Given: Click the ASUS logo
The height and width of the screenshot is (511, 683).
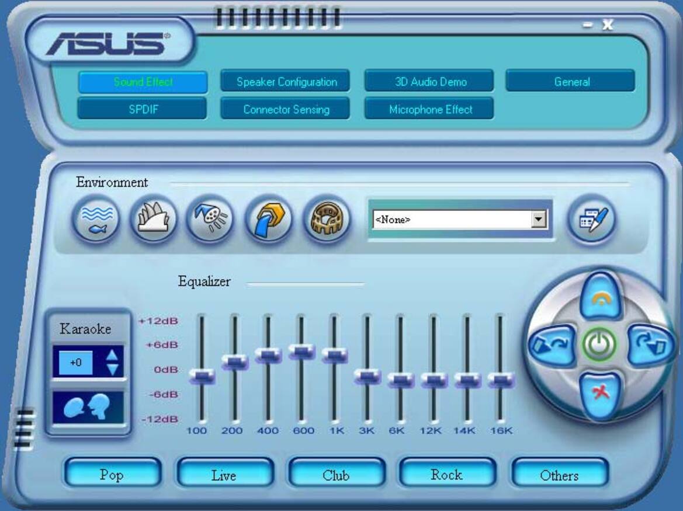Looking at the screenshot, I should (108, 44).
